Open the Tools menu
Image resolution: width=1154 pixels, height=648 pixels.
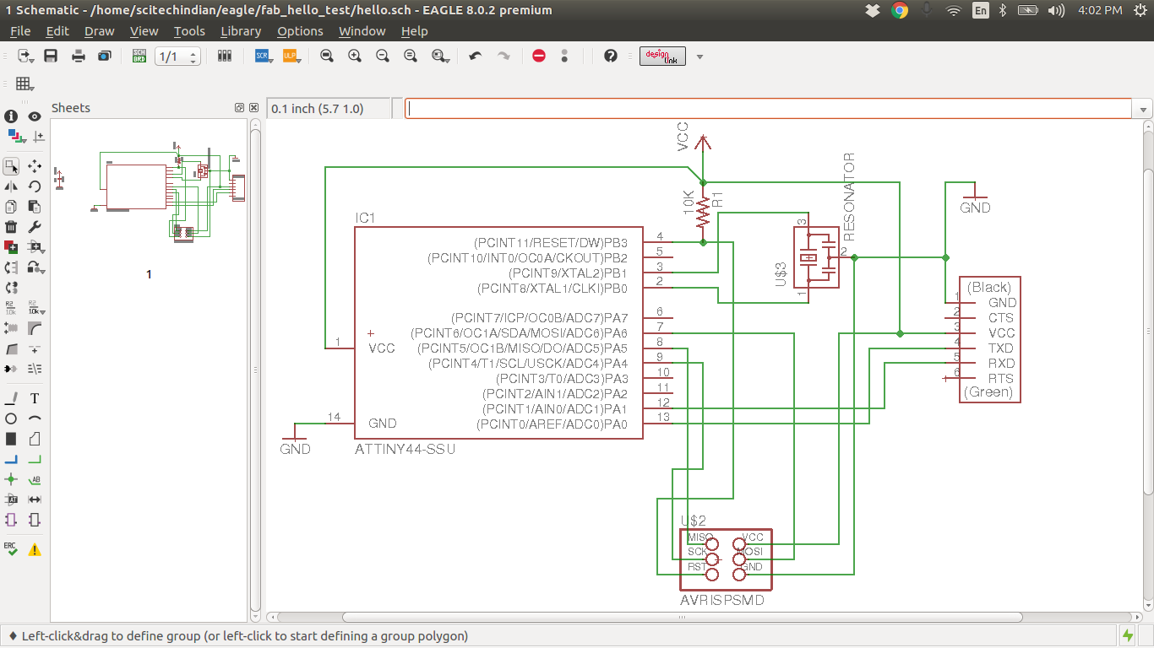click(x=189, y=31)
